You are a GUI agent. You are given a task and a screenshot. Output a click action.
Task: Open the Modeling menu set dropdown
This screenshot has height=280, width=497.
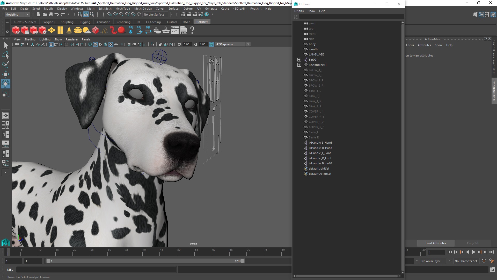click(x=17, y=15)
